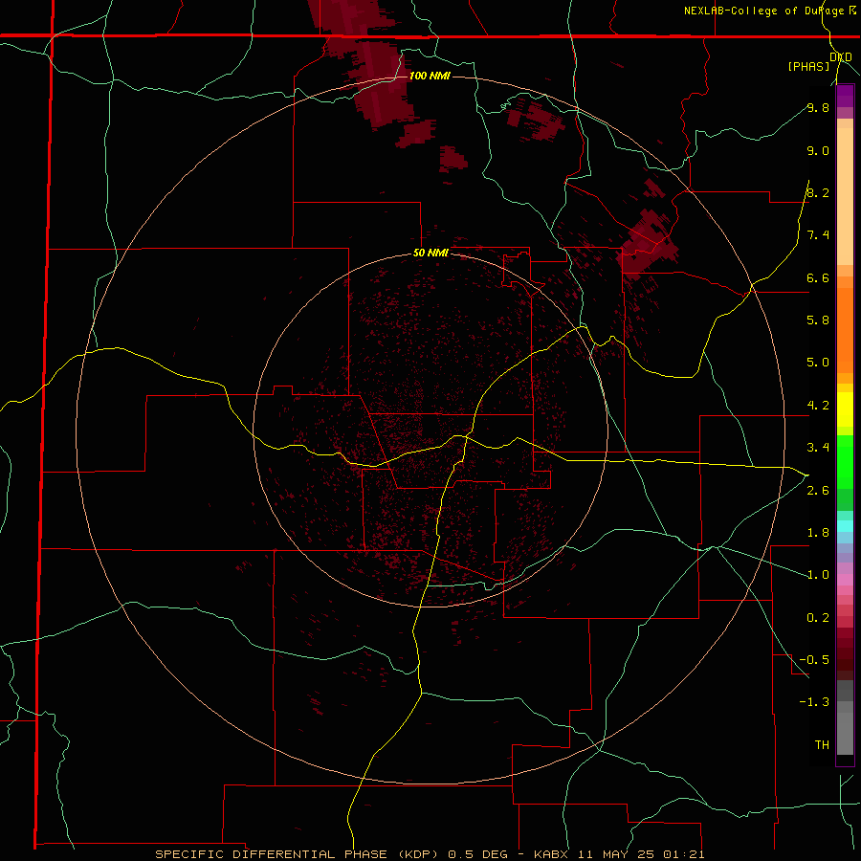This screenshot has height=861, width=861.
Task: Click the 5.0 value on color scale
Action: click(x=818, y=363)
